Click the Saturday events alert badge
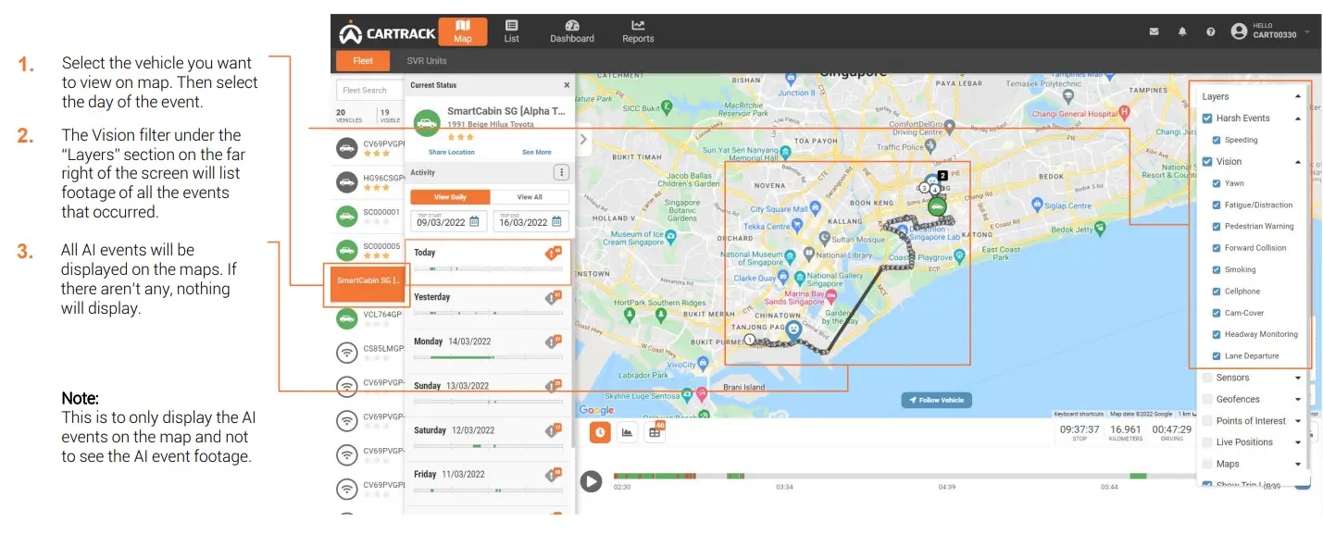 (554, 430)
